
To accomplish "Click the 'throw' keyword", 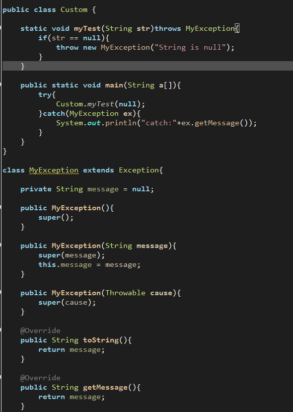I will point(67,48).
